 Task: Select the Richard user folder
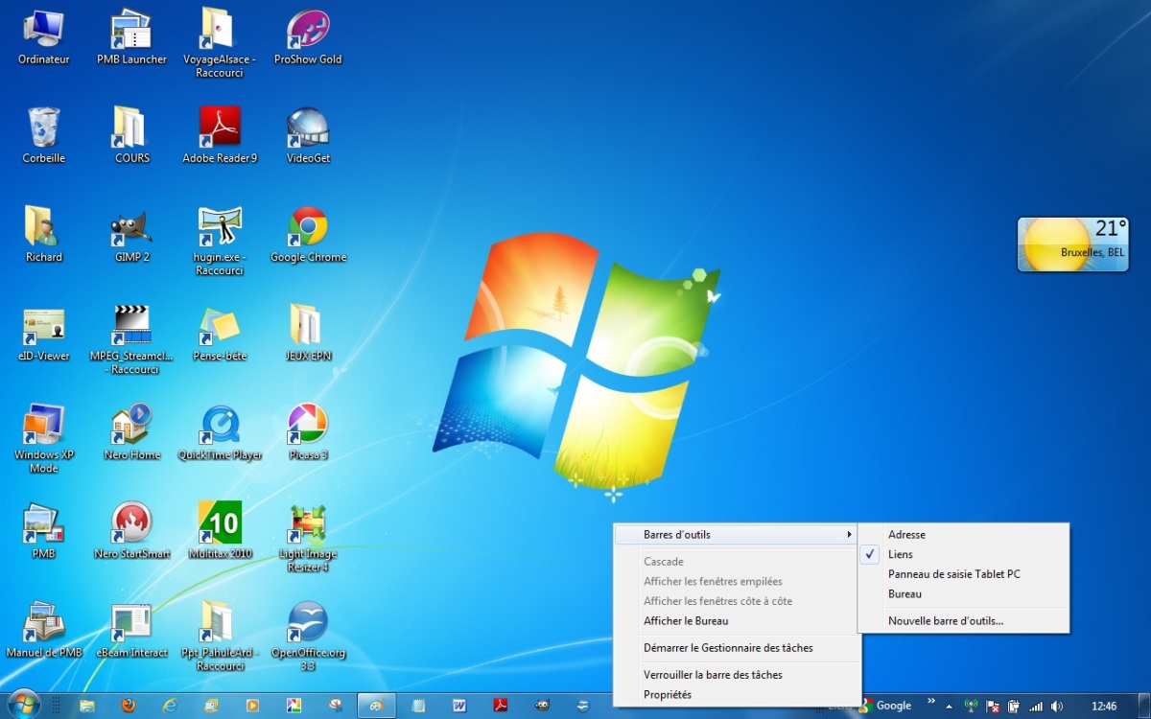[44, 235]
